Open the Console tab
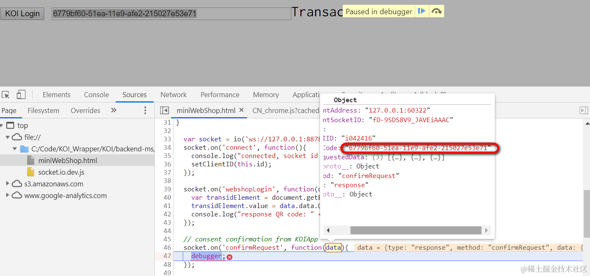Screen dimensions: 590x276 click(96, 95)
